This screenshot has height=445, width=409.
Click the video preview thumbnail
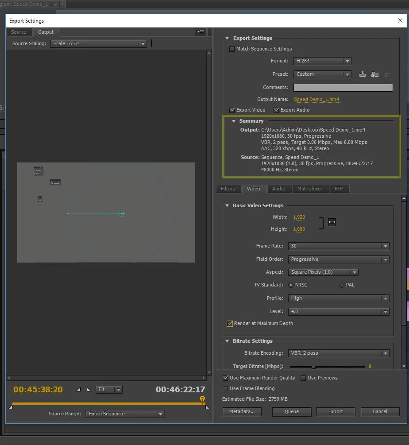[x=106, y=213]
